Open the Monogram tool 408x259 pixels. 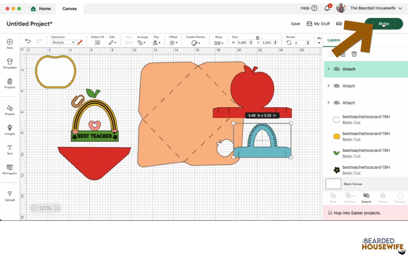pyautogui.click(x=10, y=169)
